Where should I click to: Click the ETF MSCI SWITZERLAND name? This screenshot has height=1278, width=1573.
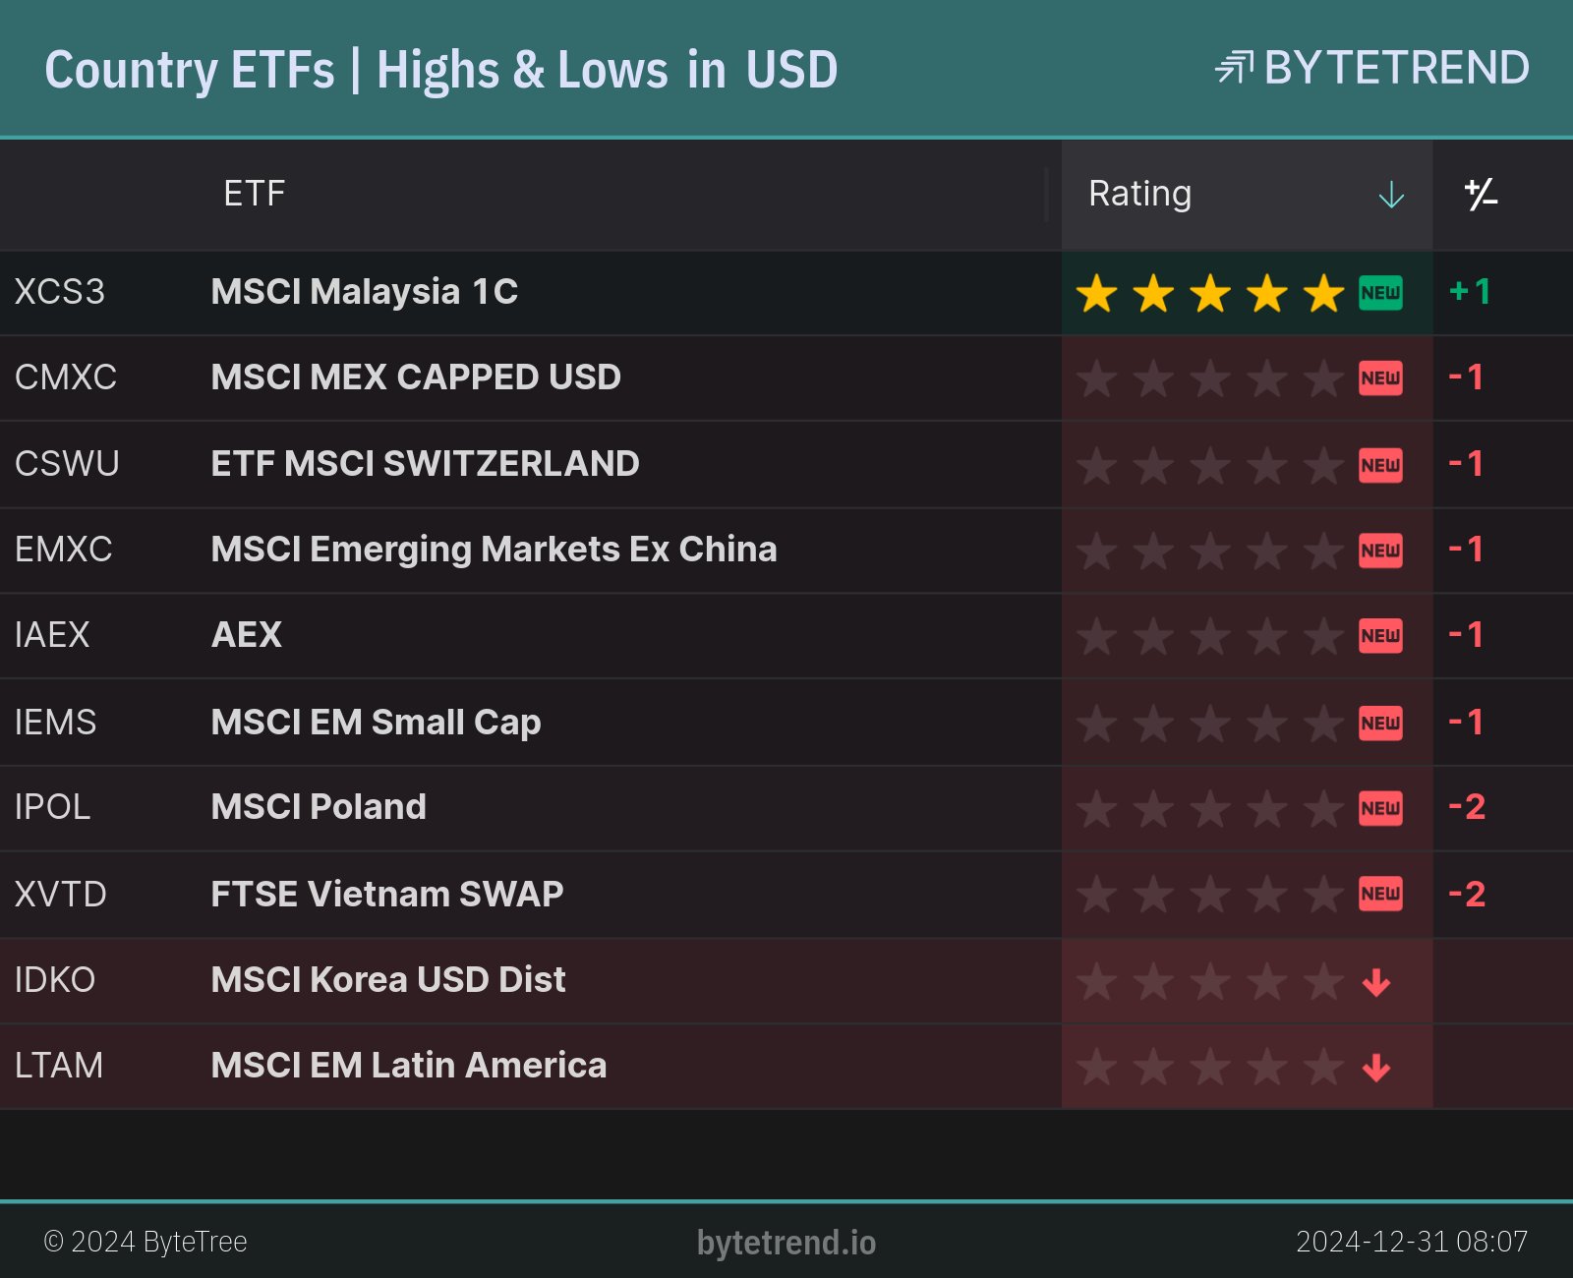[425, 464]
